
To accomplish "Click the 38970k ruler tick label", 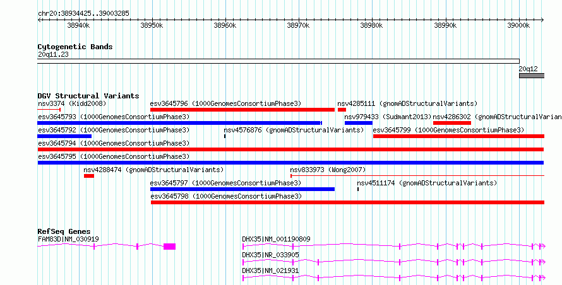I will pyautogui.click(x=298, y=25).
